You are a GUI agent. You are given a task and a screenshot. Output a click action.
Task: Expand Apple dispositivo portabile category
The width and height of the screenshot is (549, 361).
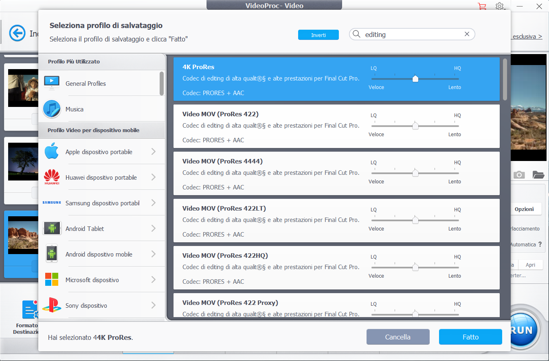pos(154,152)
